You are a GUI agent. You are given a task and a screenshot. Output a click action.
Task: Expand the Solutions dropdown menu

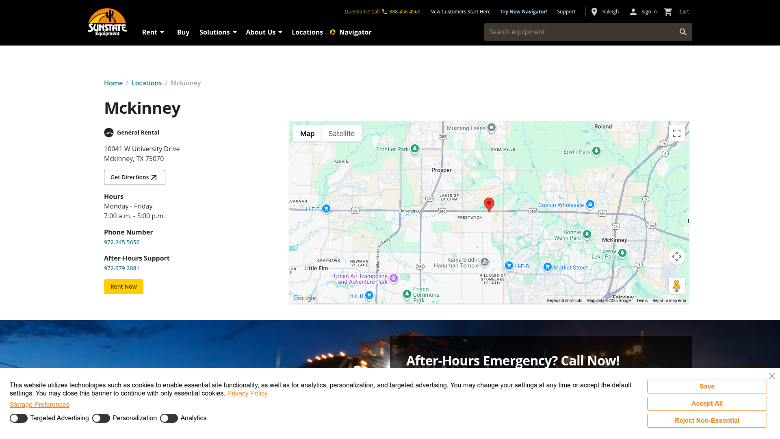[218, 32]
